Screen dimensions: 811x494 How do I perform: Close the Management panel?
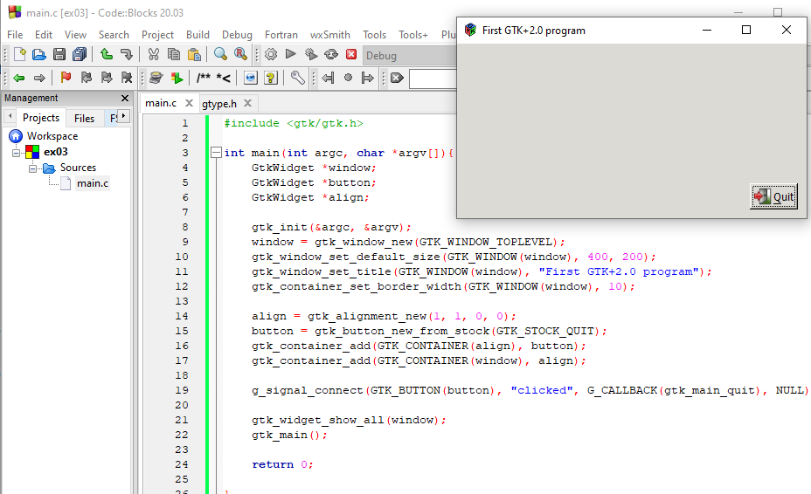125,98
